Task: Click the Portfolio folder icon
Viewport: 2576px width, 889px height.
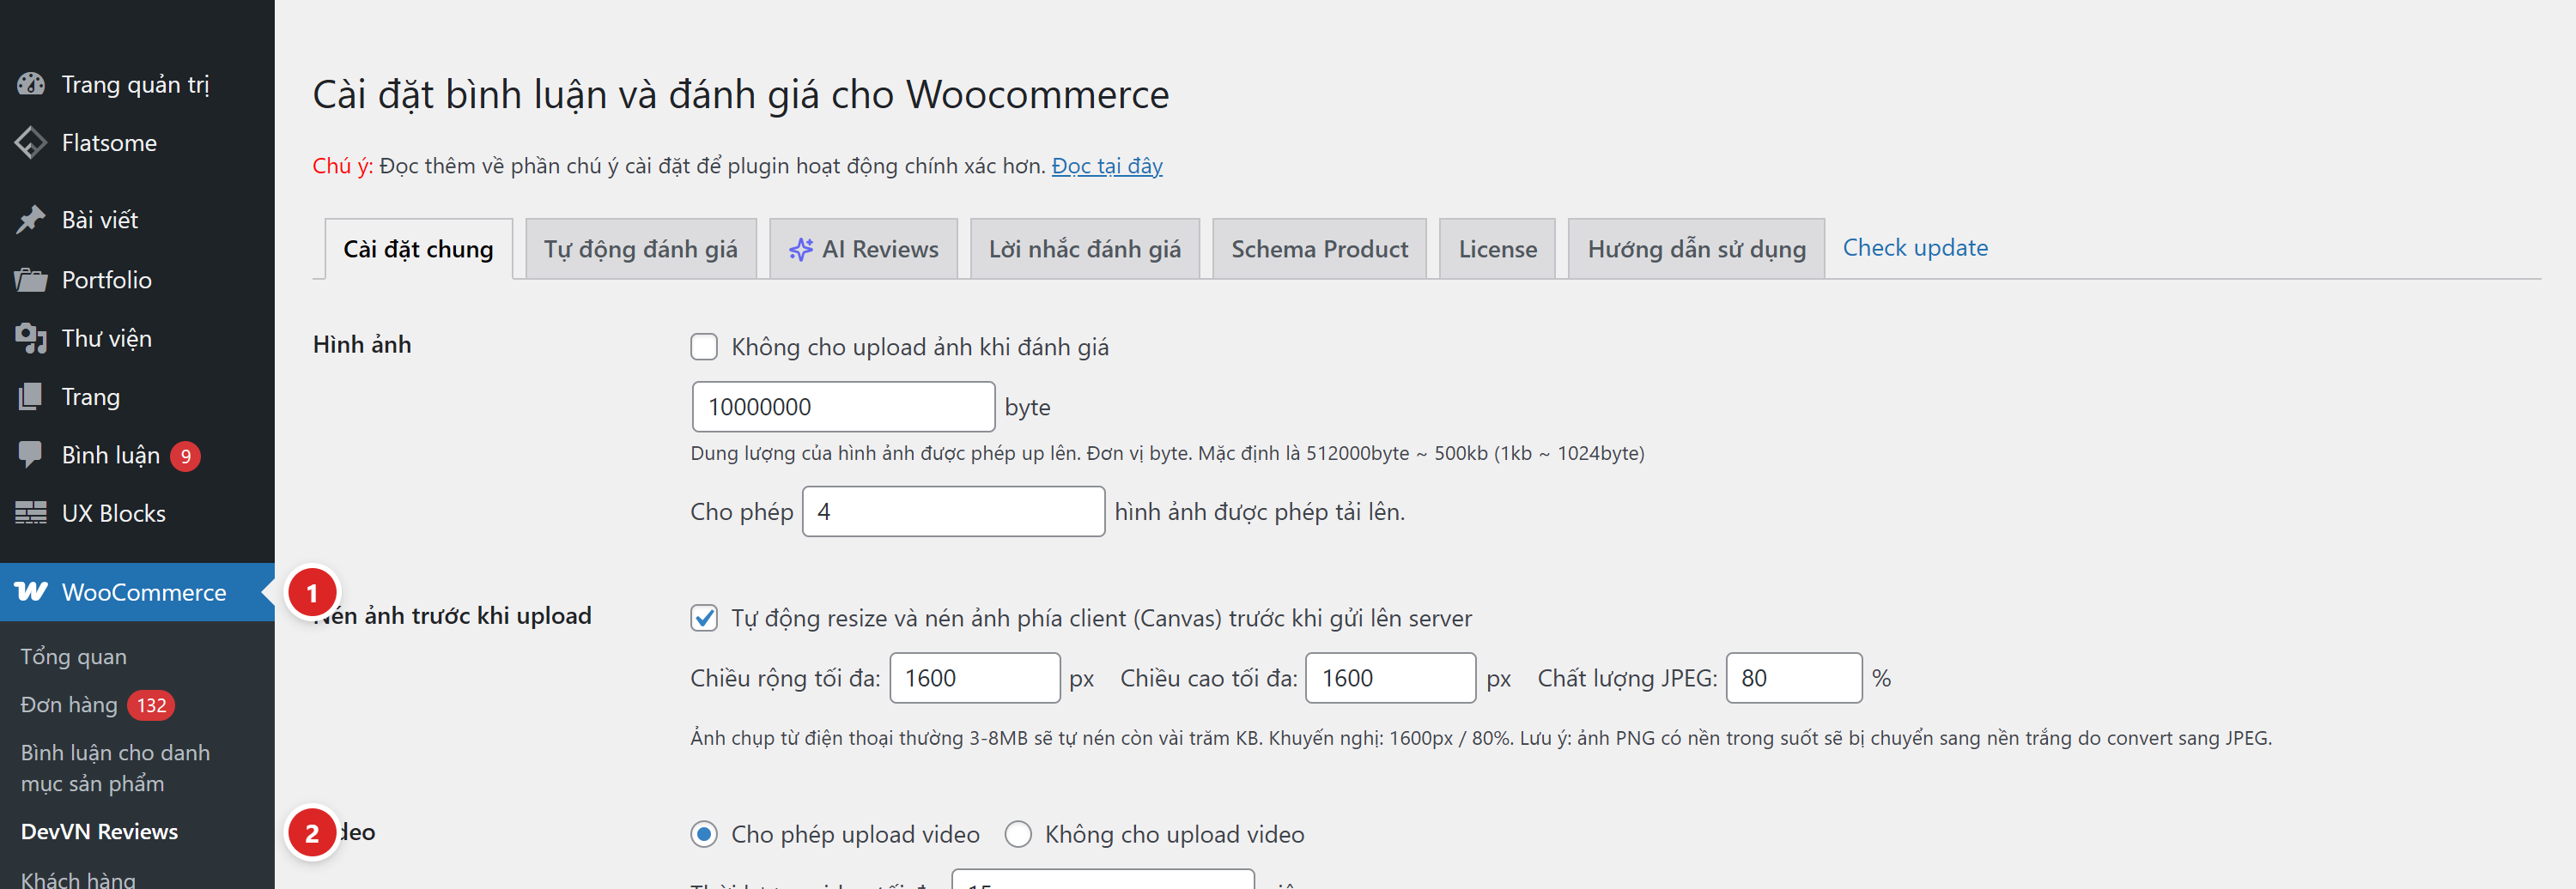Action: pos(31,281)
